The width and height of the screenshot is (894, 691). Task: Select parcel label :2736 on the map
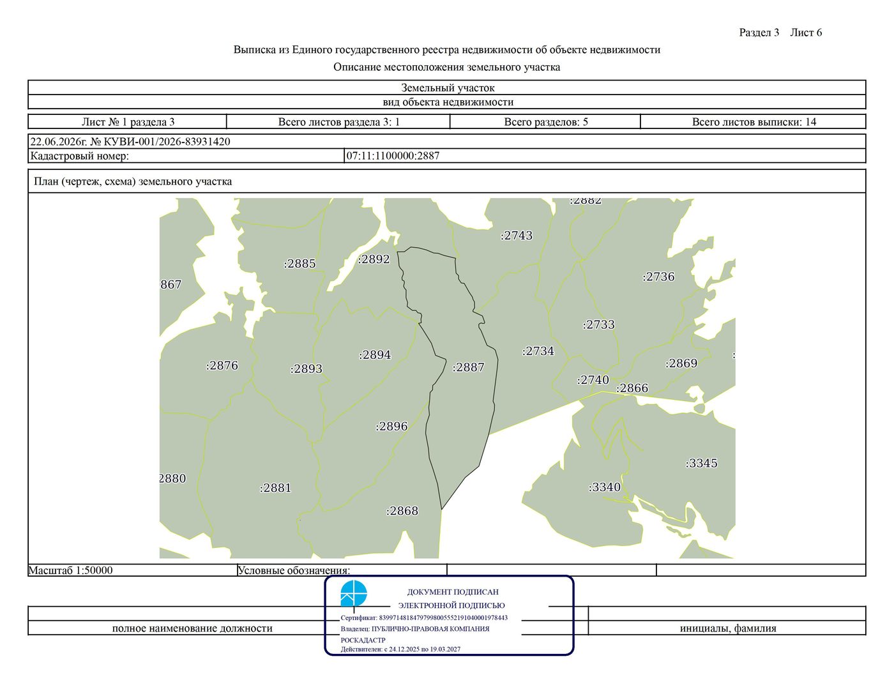[658, 277]
